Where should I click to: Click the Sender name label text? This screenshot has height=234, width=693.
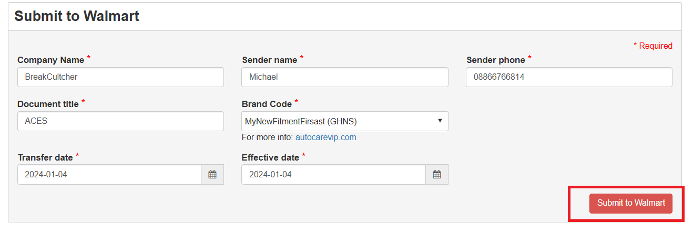pyautogui.click(x=269, y=60)
